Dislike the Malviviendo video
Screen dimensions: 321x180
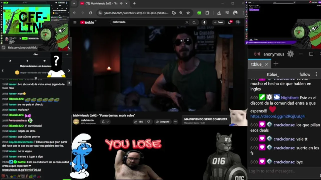click(x=148, y=122)
